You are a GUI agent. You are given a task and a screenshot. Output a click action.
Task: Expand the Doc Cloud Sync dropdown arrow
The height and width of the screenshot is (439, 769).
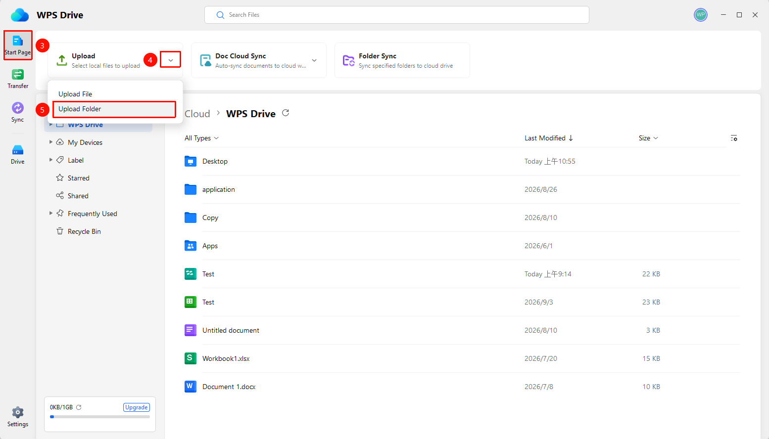314,60
